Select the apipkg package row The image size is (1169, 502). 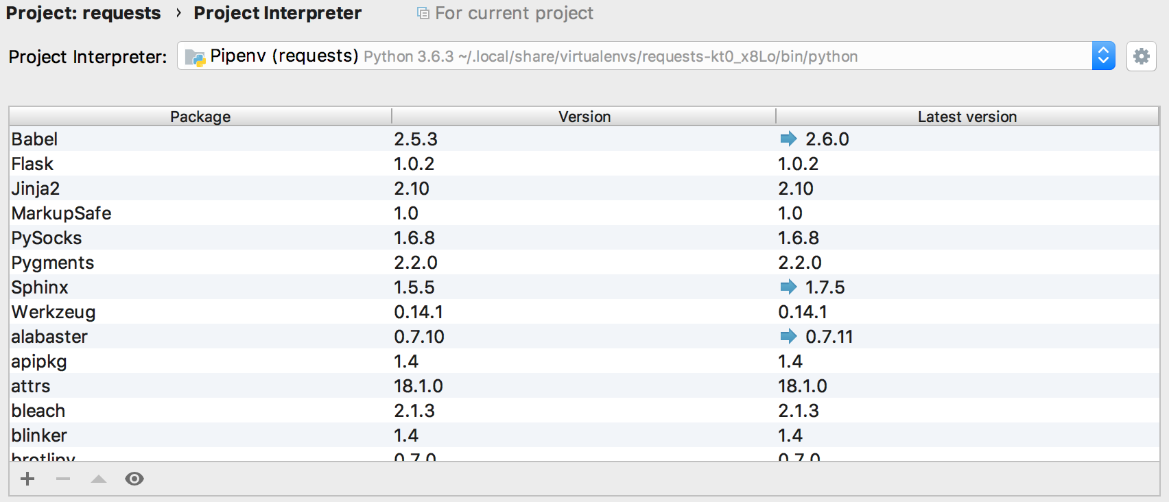point(584,361)
